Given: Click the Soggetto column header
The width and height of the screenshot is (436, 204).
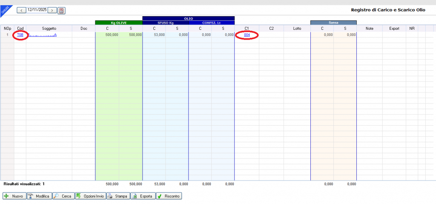Looking at the screenshot, I should tap(49, 29).
